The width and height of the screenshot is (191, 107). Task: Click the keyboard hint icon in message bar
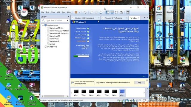(x=73, y=83)
